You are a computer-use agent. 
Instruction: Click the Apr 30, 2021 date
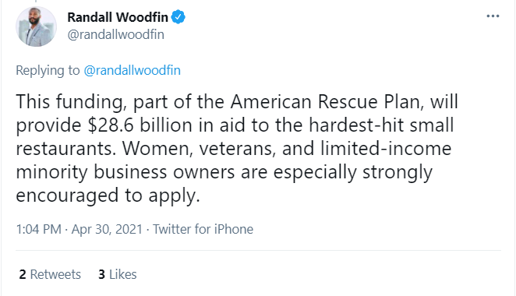(107, 229)
